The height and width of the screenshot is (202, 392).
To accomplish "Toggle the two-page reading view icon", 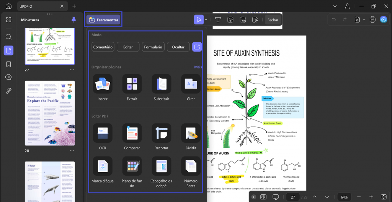I will click(x=263, y=197).
